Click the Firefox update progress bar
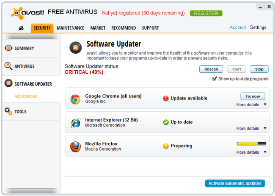This screenshot has height=196, width=275. [251, 144]
